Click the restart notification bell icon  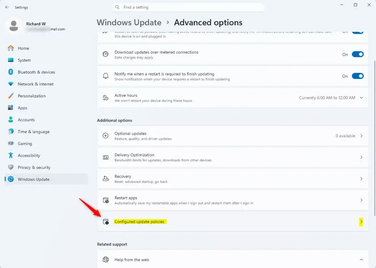105,76
